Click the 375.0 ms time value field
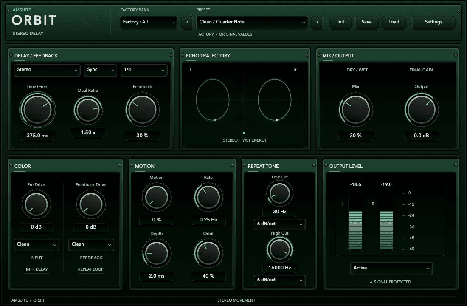467x306 pixels. pos(37,136)
